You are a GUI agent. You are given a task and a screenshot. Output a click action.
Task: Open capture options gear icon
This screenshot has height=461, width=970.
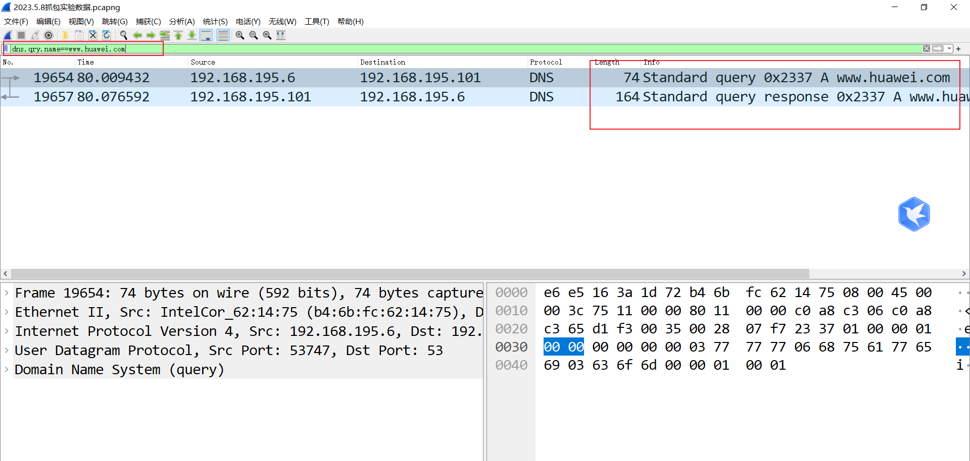click(x=48, y=35)
